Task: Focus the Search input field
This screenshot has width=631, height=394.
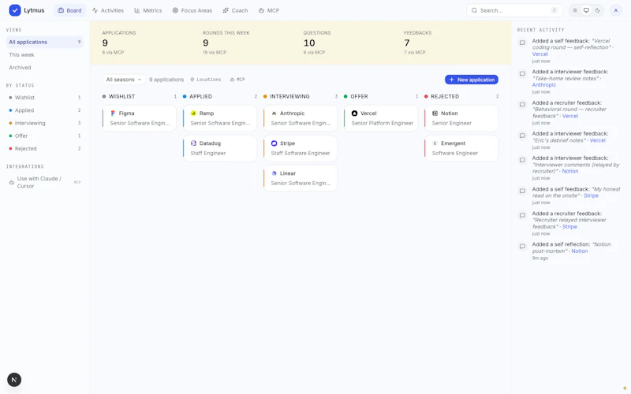Action: tap(514, 10)
